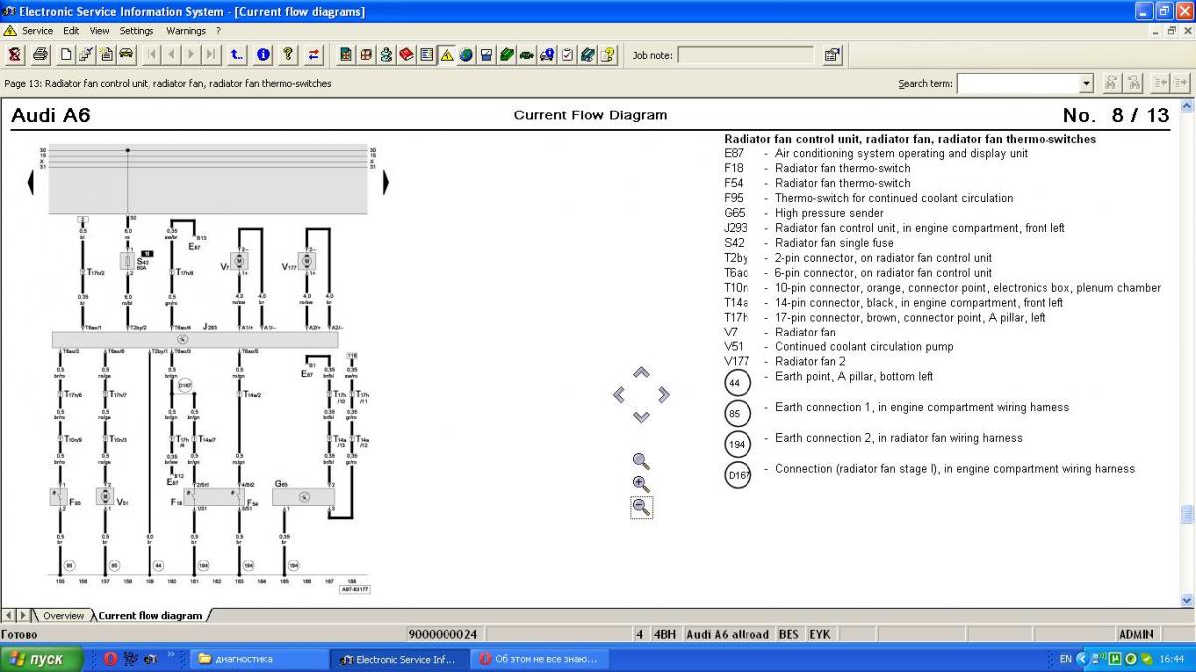
Task: Click the Opera quick launch icon
Action: pos(111,659)
